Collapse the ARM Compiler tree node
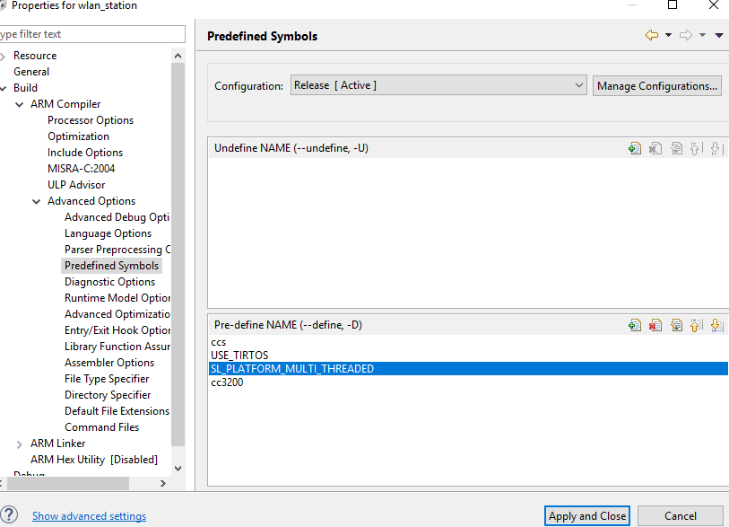 [20, 104]
